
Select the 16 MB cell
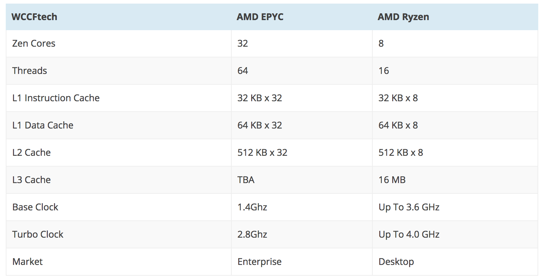tap(392, 180)
